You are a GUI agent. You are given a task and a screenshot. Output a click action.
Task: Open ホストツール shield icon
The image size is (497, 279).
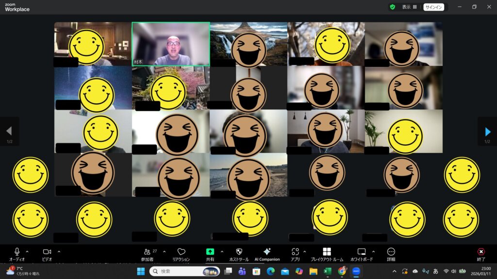pos(239,252)
